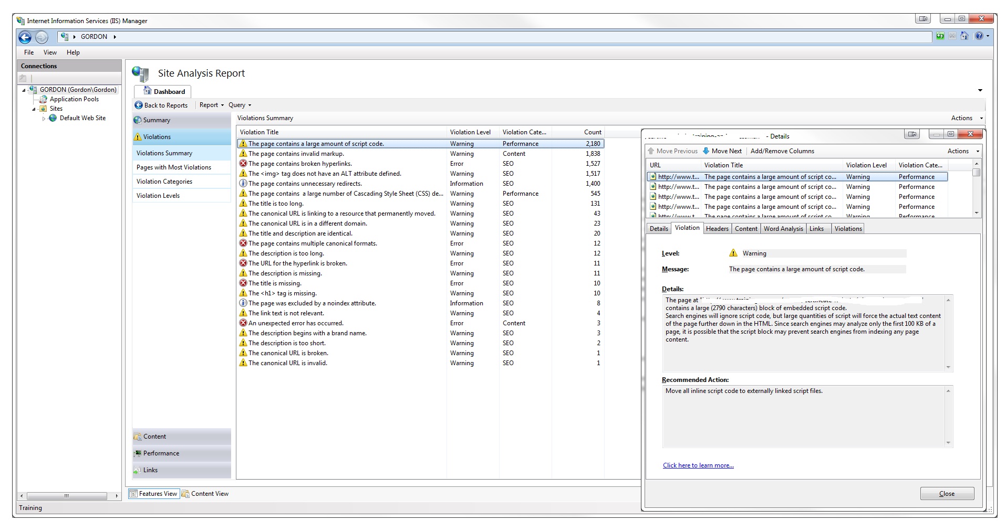1006x521 pixels.
Task: Select Violation Levels in sidebar
Action: [182, 196]
